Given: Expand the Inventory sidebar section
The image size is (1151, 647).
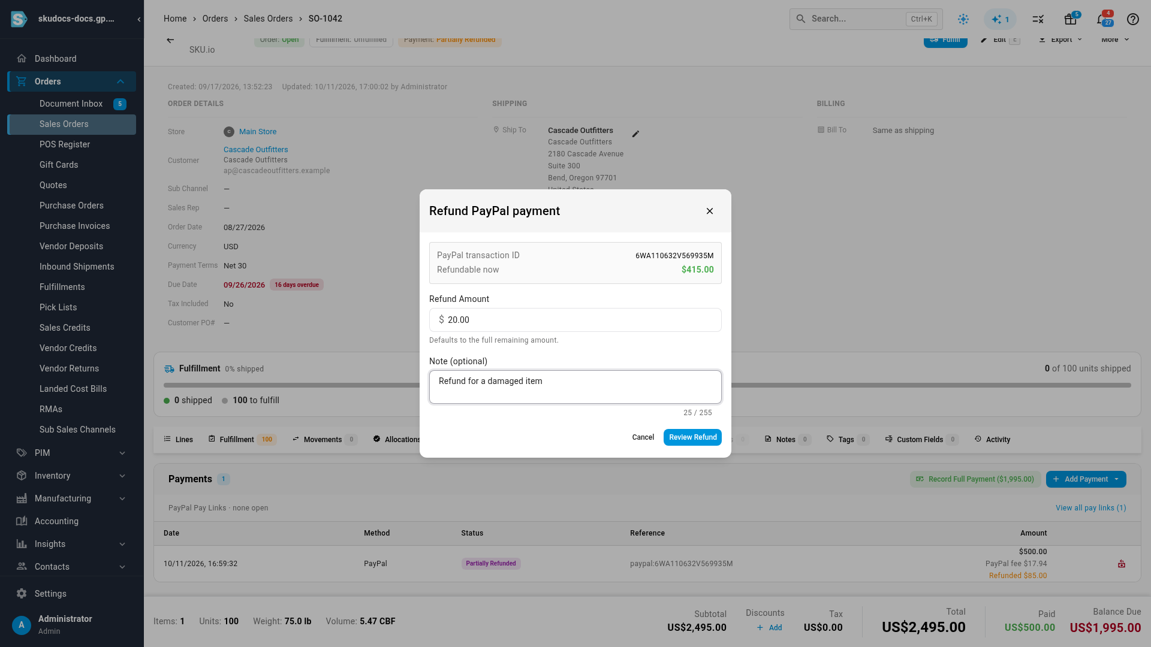Looking at the screenshot, I should coord(122,476).
